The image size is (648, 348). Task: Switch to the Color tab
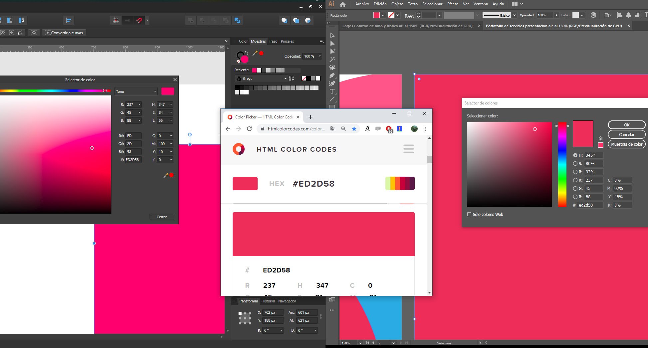tap(243, 41)
